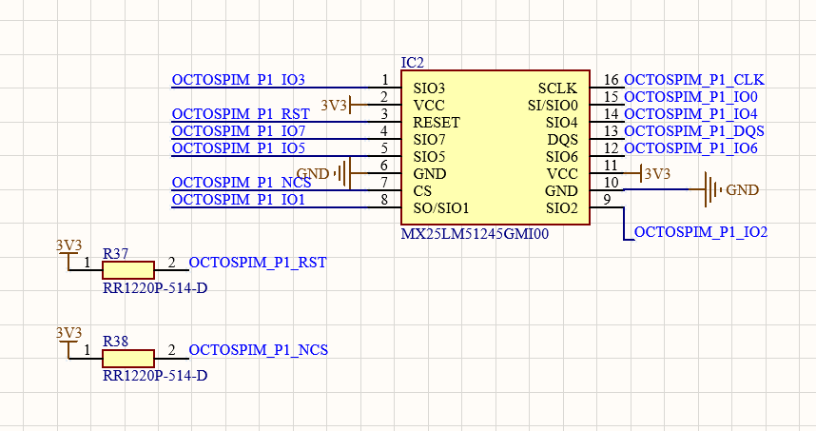Click the CS pin name
Viewport: 816px width, 431px height.
coord(422,191)
